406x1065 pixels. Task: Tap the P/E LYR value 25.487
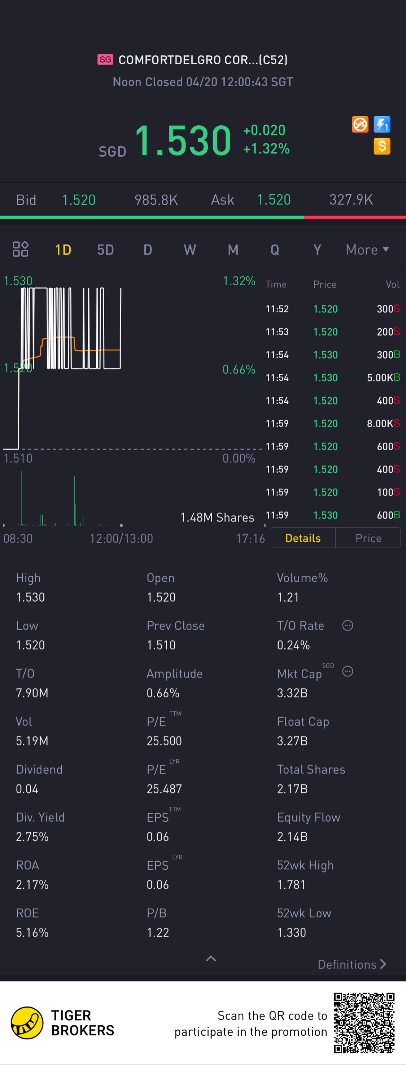coord(164,789)
